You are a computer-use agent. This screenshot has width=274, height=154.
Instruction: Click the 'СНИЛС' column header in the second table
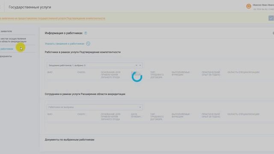point(81,114)
